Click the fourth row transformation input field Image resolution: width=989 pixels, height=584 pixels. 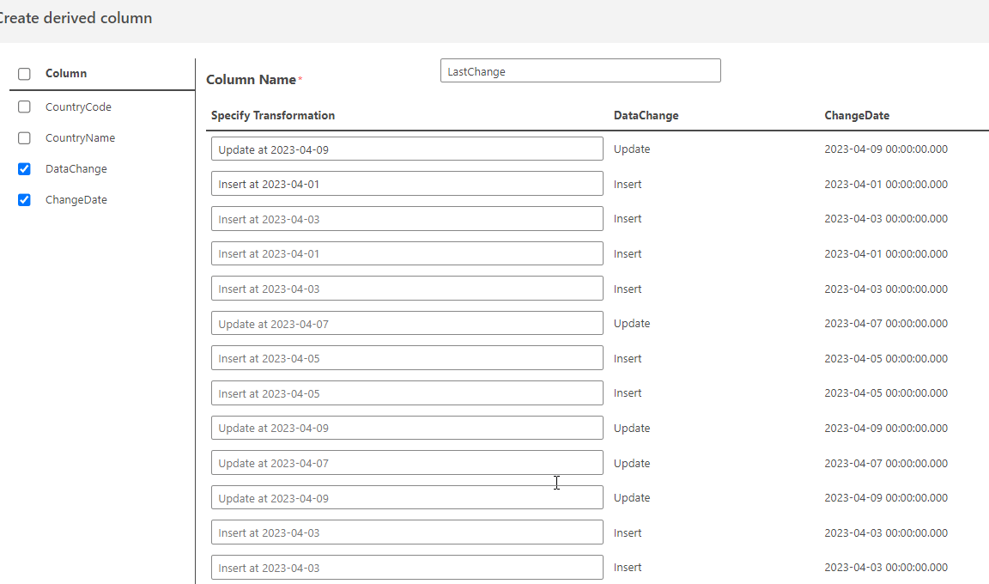pyautogui.click(x=407, y=253)
